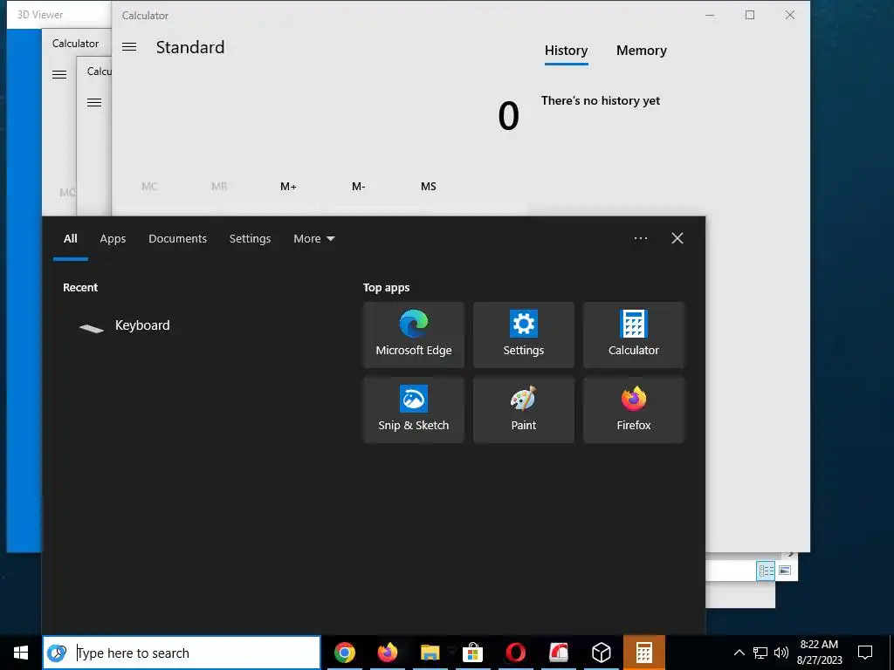Open File Explorer from the taskbar
894x670 pixels.
click(430, 653)
